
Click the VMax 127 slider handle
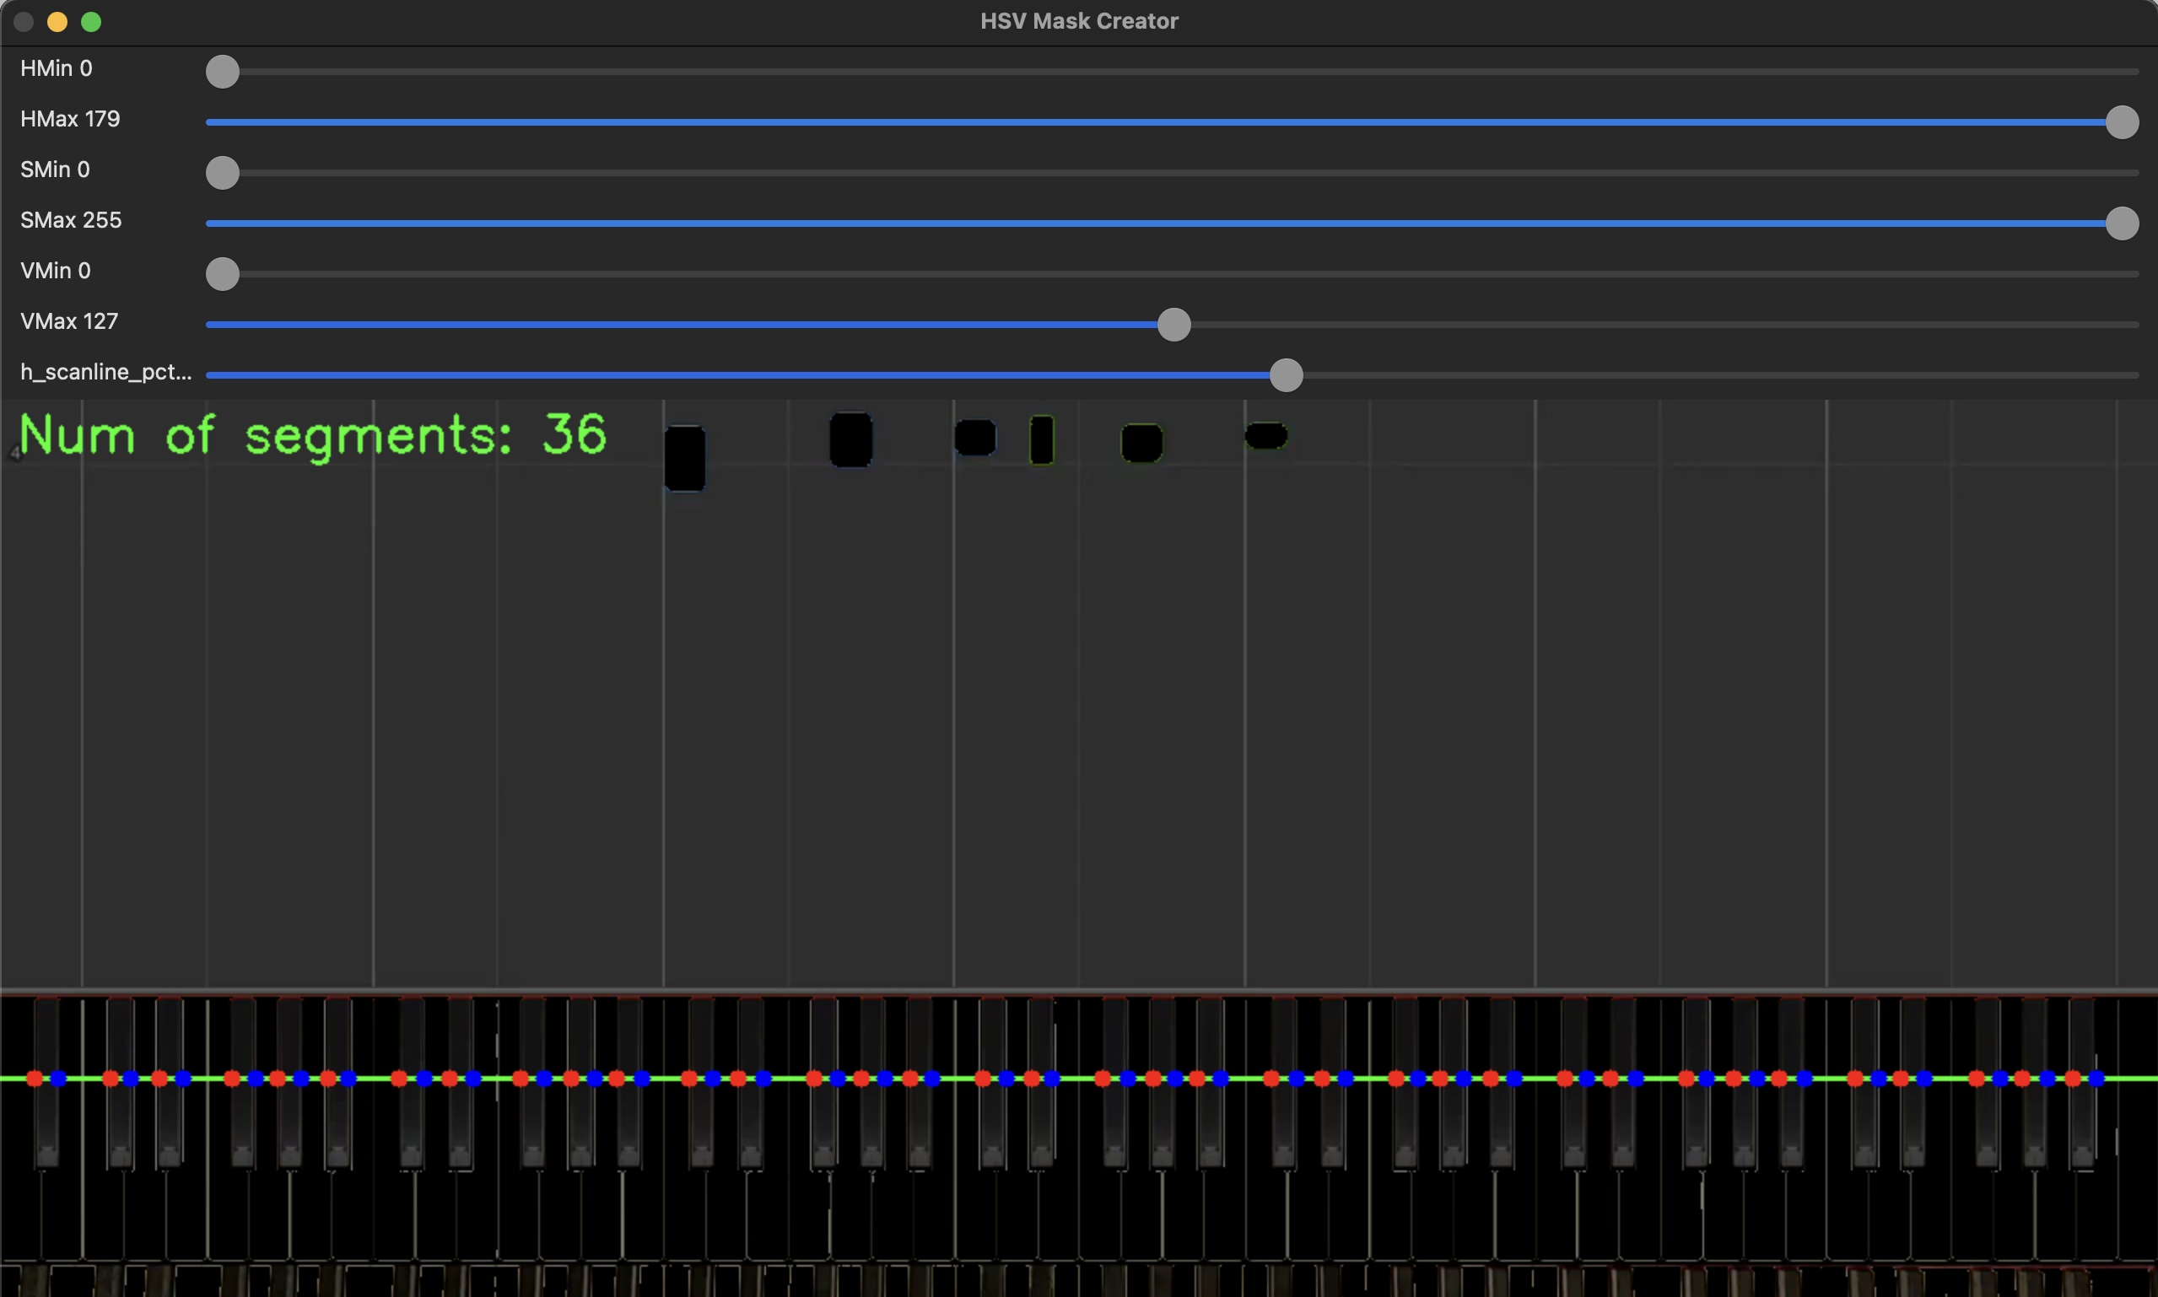(x=1173, y=326)
